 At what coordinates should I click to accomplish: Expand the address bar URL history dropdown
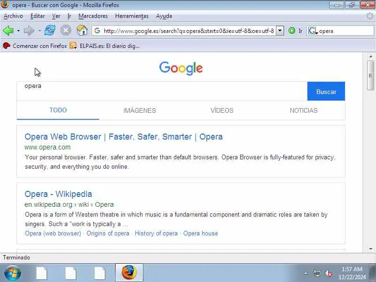[280, 31]
